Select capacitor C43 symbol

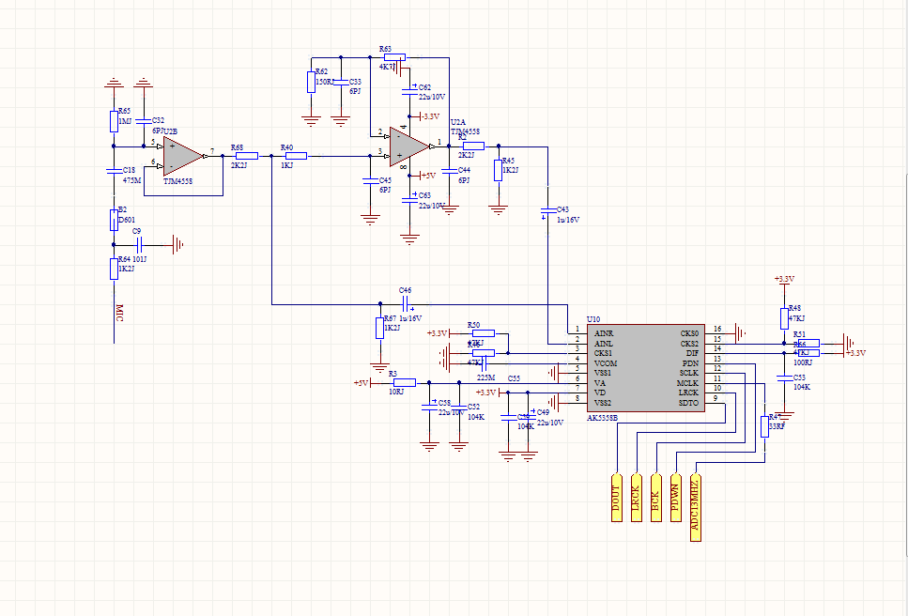[x=547, y=208]
